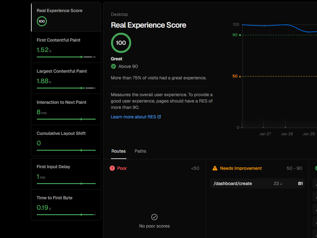Click the Time to First Byte progress bar
Viewport: 317px width, 238px height.
click(x=66, y=215)
